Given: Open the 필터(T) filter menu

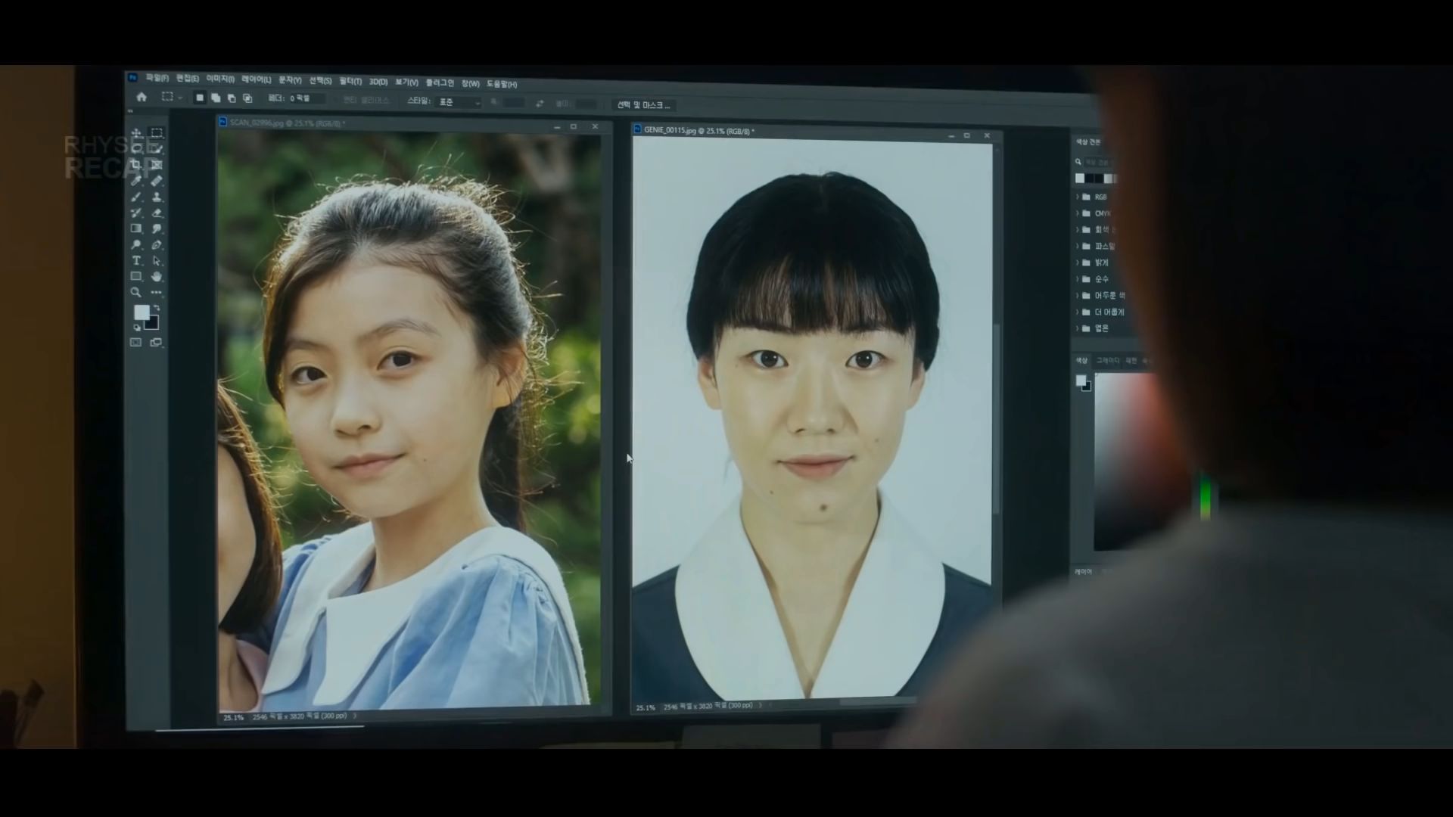Looking at the screenshot, I should 350,81.
